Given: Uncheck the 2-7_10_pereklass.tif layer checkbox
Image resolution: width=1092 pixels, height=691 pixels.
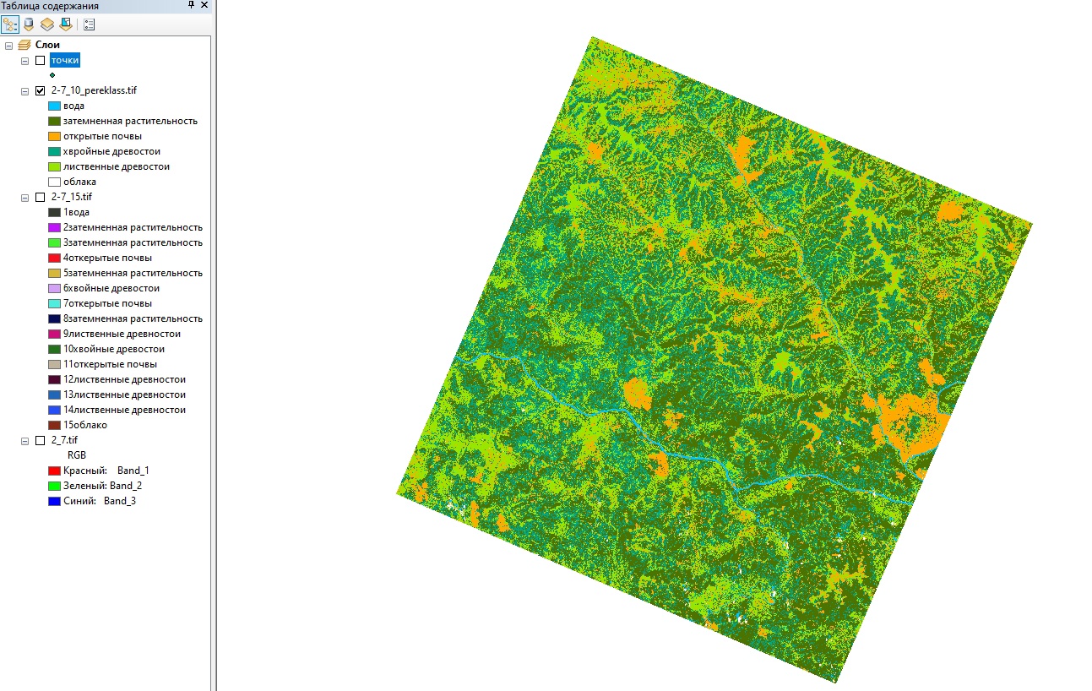Looking at the screenshot, I should tap(40, 90).
